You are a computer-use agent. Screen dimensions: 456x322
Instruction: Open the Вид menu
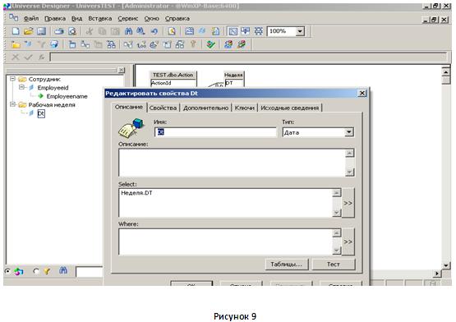[x=76, y=19]
